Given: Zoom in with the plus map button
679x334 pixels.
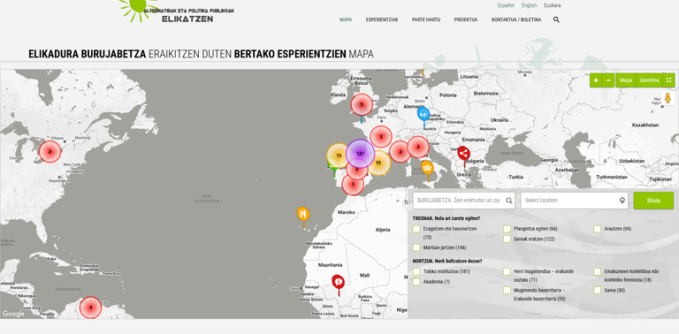Looking at the screenshot, I should pos(596,80).
